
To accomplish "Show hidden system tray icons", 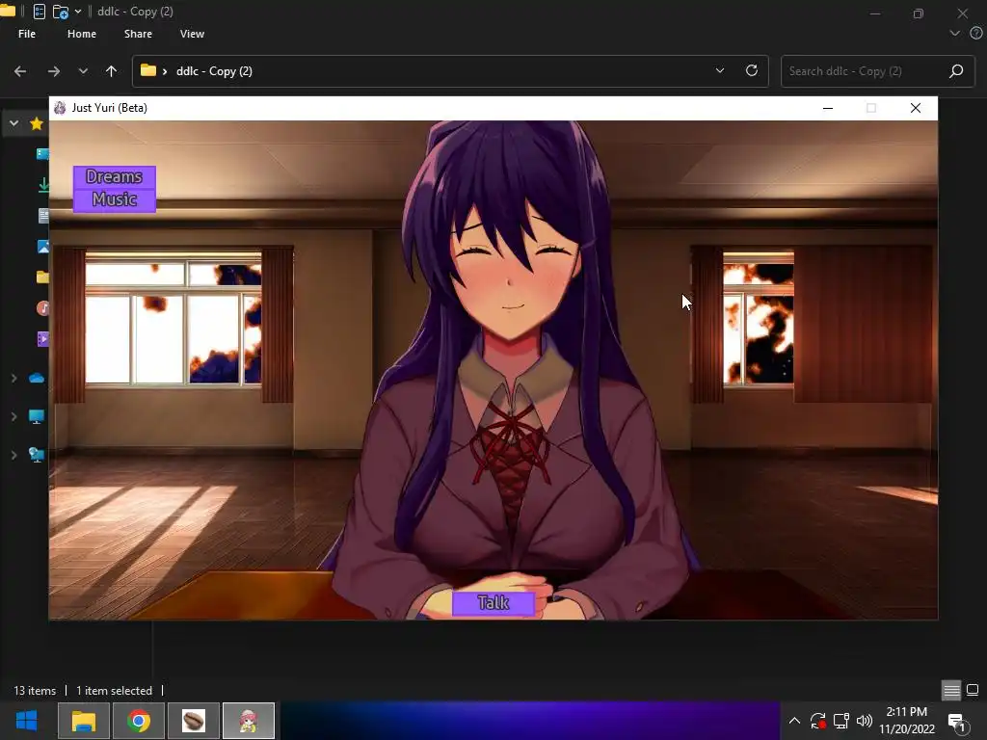I will point(794,721).
